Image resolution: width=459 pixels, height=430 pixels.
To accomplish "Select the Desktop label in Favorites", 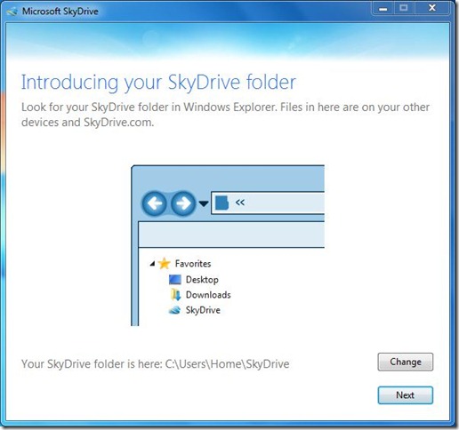I will 202,280.
